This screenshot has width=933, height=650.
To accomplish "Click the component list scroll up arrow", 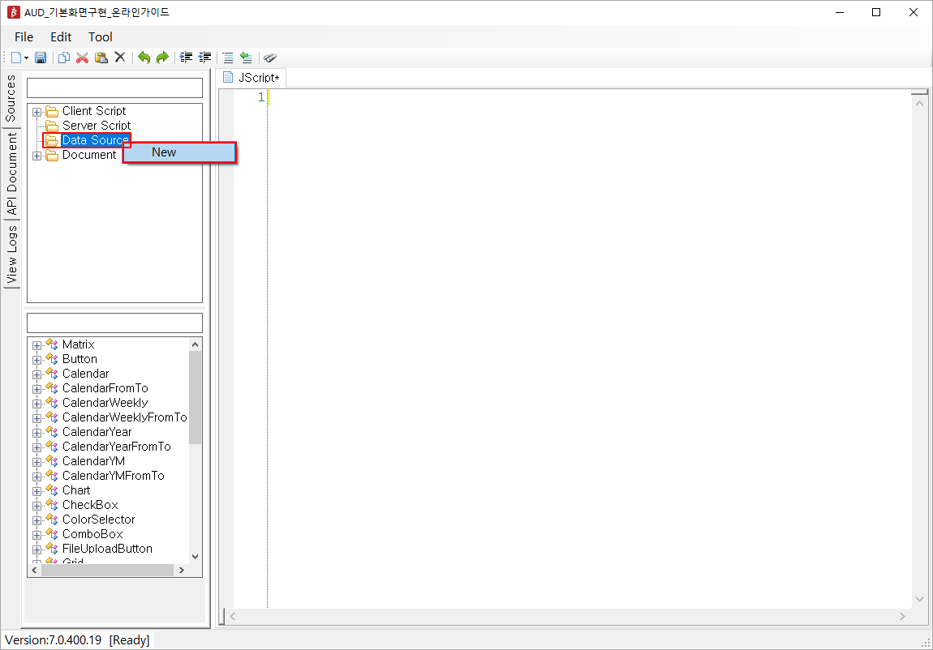I will click(196, 344).
